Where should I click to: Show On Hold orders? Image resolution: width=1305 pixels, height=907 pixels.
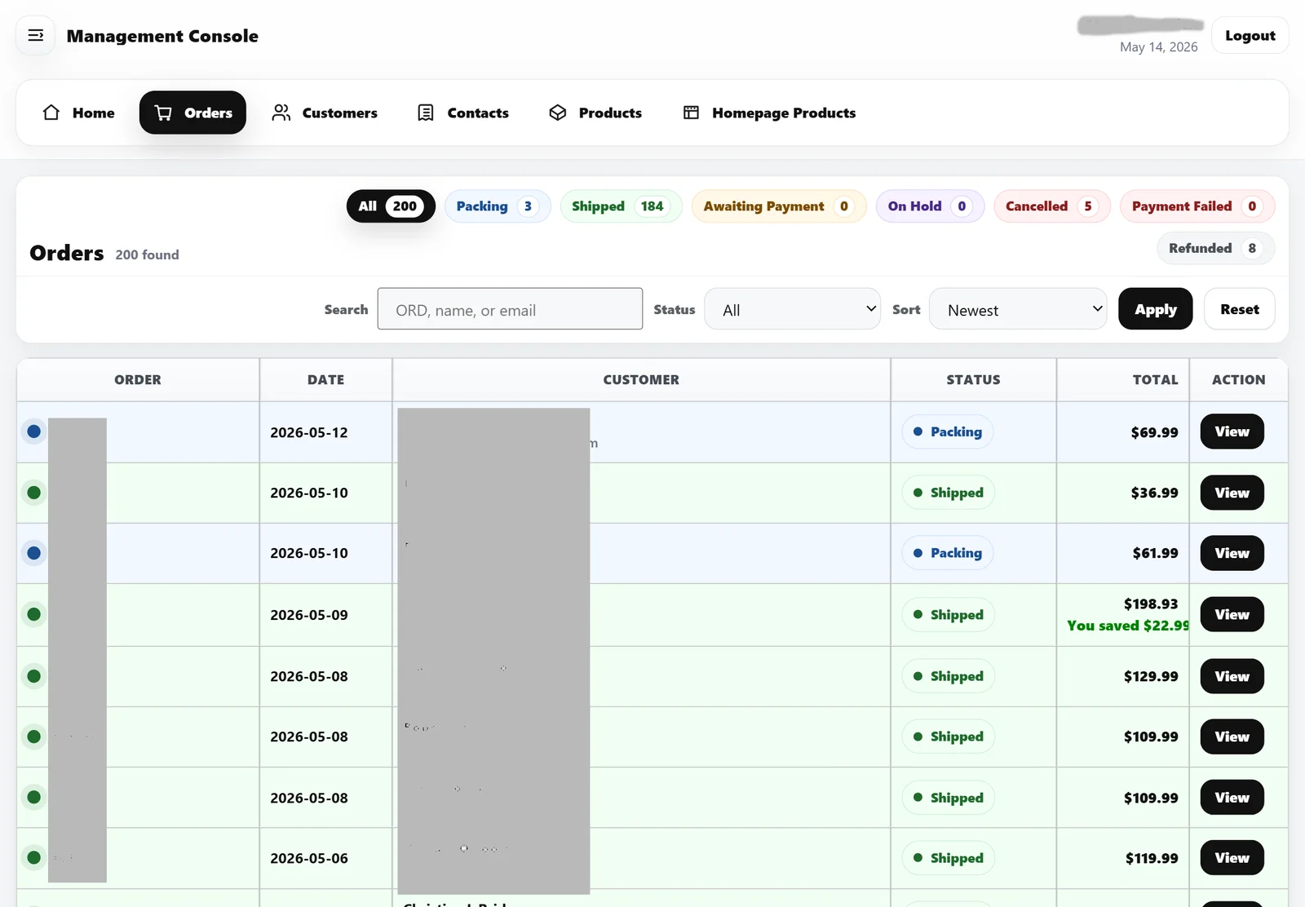tap(930, 206)
